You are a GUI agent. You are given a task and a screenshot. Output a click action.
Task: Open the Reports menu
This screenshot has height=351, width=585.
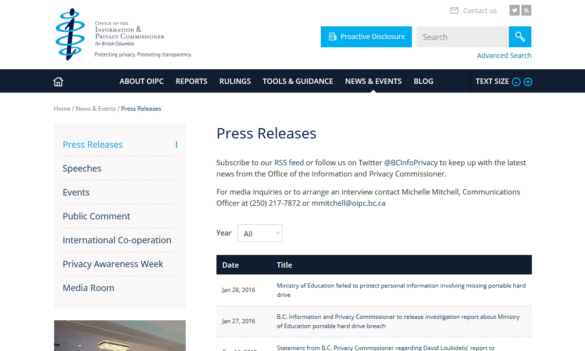click(192, 81)
